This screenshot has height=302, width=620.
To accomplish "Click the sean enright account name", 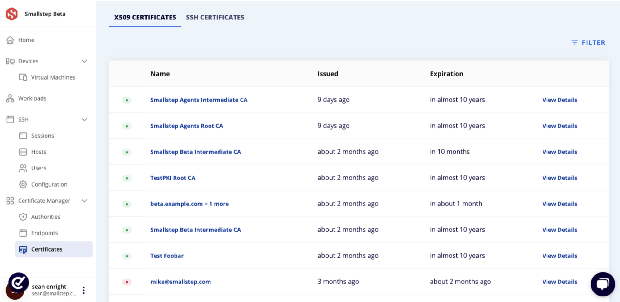I will click(x=49, y=287).
